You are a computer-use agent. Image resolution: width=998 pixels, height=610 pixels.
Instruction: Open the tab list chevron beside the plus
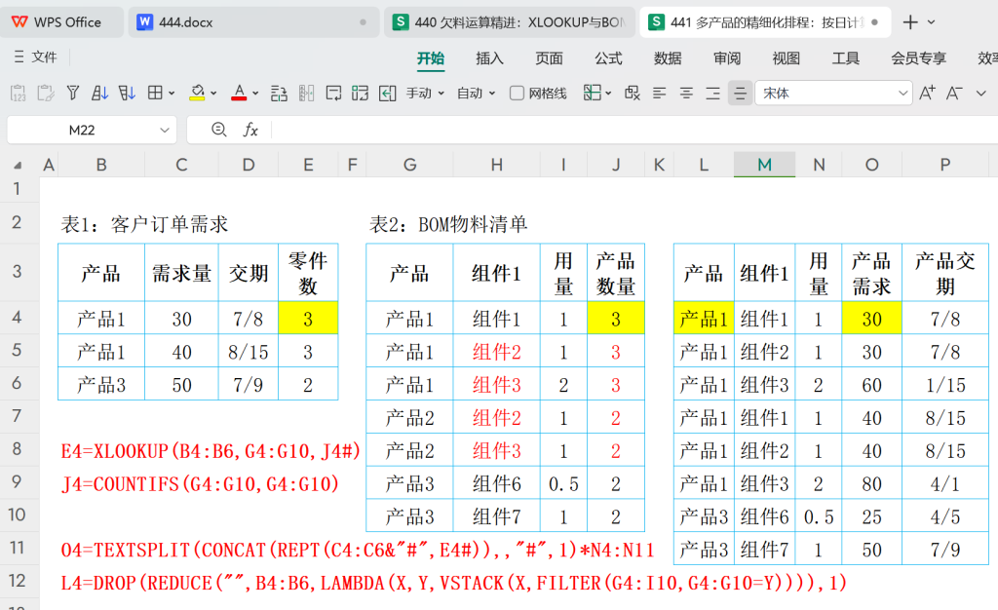pos(931,22)
